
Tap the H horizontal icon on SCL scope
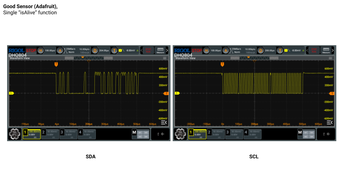pos(206,50)
